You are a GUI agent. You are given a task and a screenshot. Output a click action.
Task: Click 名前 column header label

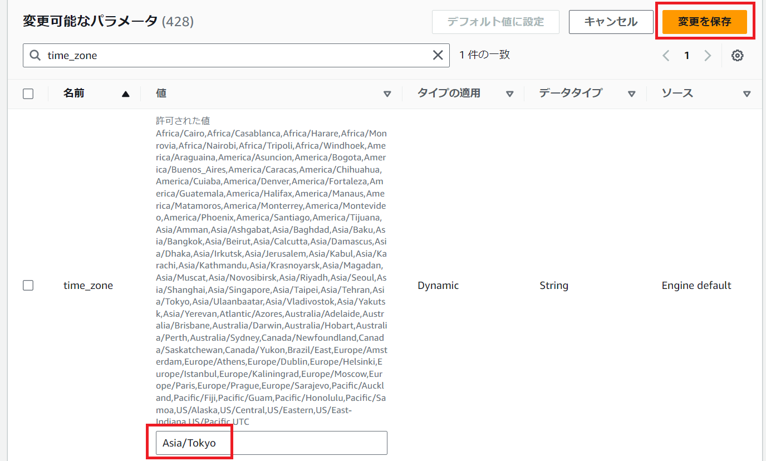click(74, 94)
